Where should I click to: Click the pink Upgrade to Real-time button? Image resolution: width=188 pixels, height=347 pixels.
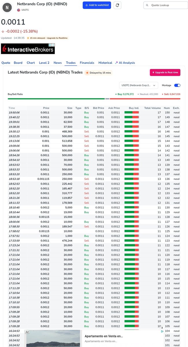click(165, 72)
